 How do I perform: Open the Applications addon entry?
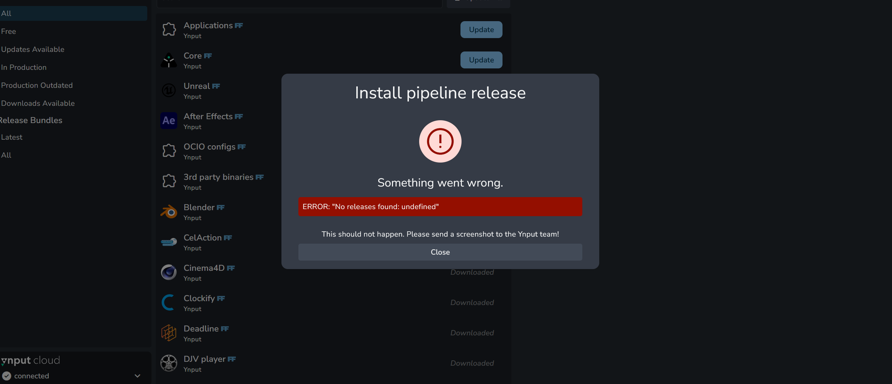pos(333,30)
